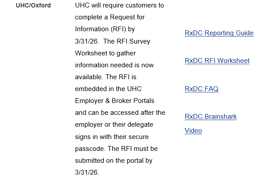This screenshot has height=183, width=266.
Task: Click the UHC/Oxford row heading
Action: pos(33,6)
